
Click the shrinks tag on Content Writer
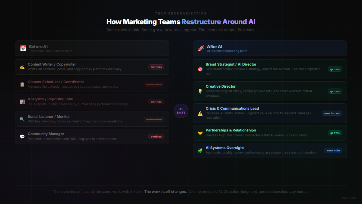156,67
